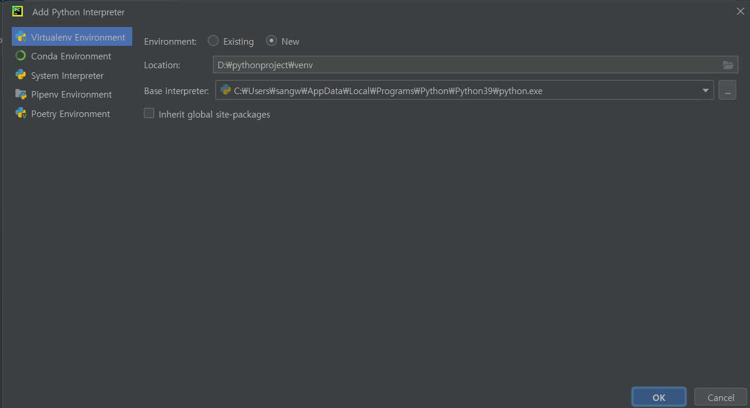Select the New environment radio button
The height and width of the screenshot is (408, 750).
[x=272, y=41]
